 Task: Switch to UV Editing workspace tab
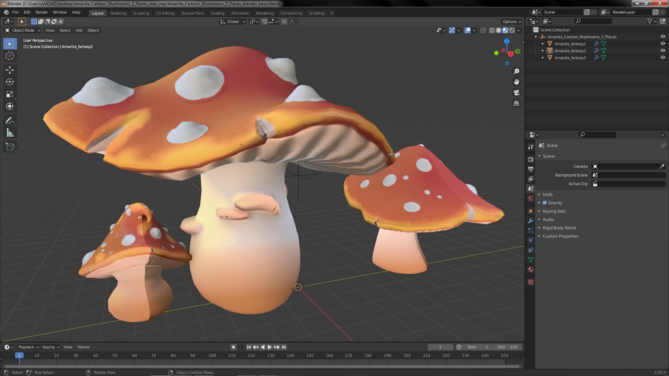[165, 13]
